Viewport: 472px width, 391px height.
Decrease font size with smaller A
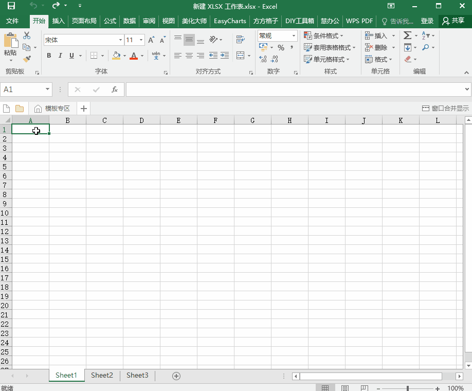click(162, 40)
